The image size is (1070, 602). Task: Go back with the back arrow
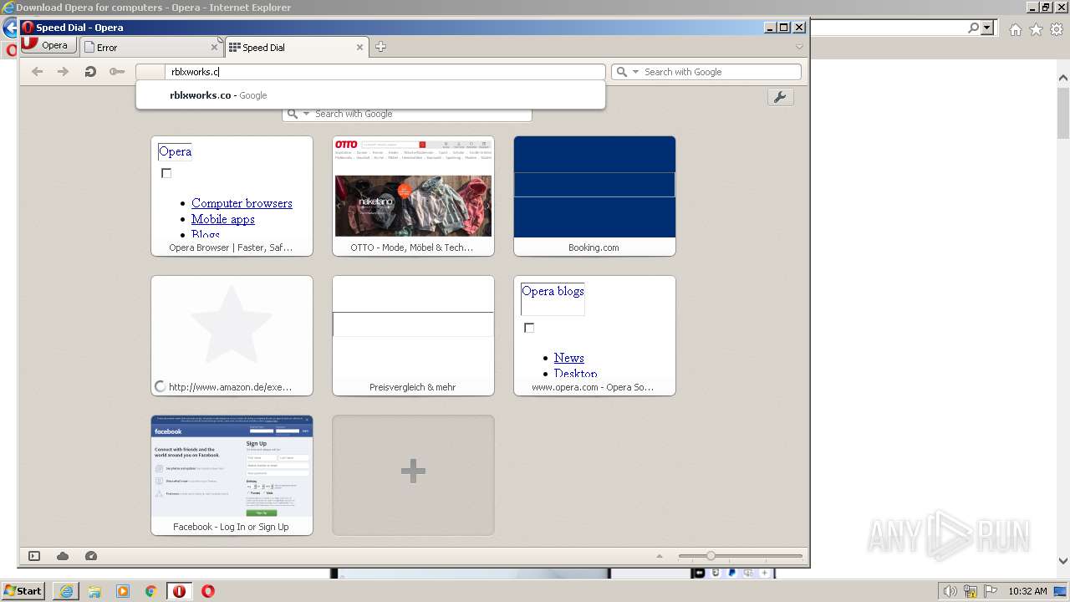(37, 72)
